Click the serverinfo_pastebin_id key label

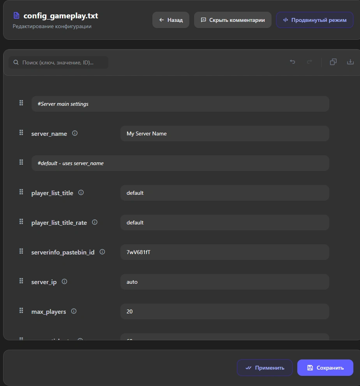(63, 253)
